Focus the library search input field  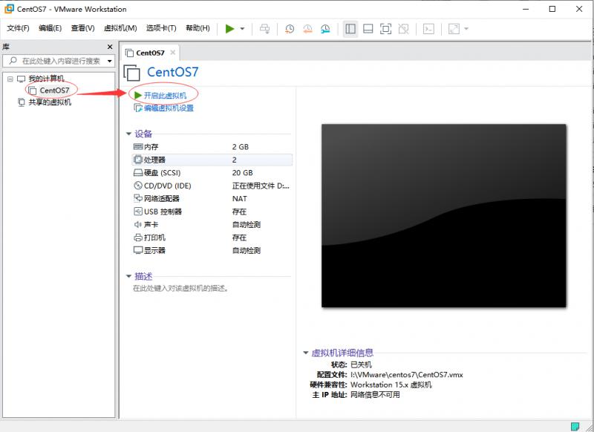57,61
